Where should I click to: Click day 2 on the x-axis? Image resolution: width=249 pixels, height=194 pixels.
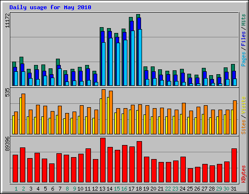(23, 189)
